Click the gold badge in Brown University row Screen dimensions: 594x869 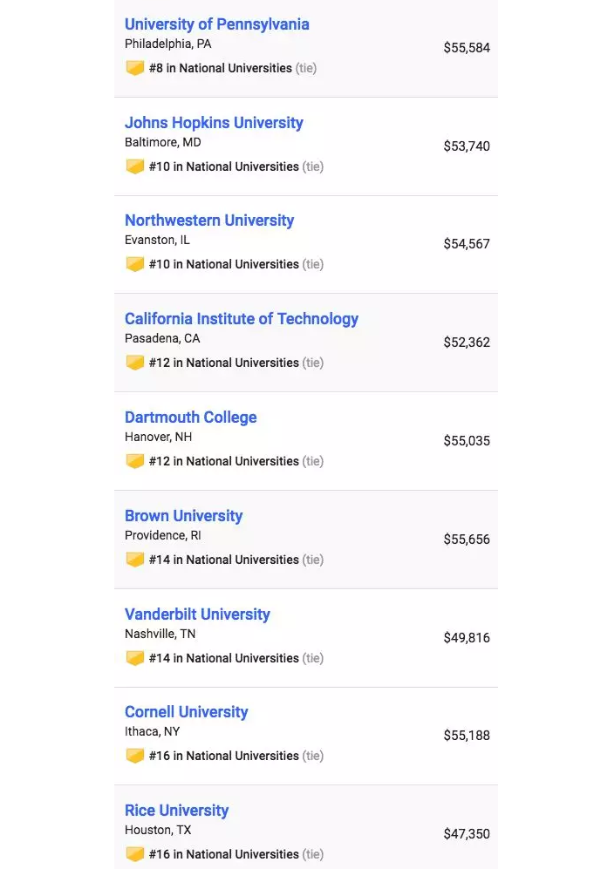tap(135, 560)
